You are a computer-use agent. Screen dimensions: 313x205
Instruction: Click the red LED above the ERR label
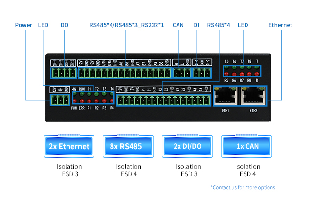click(x=82, y=101)
